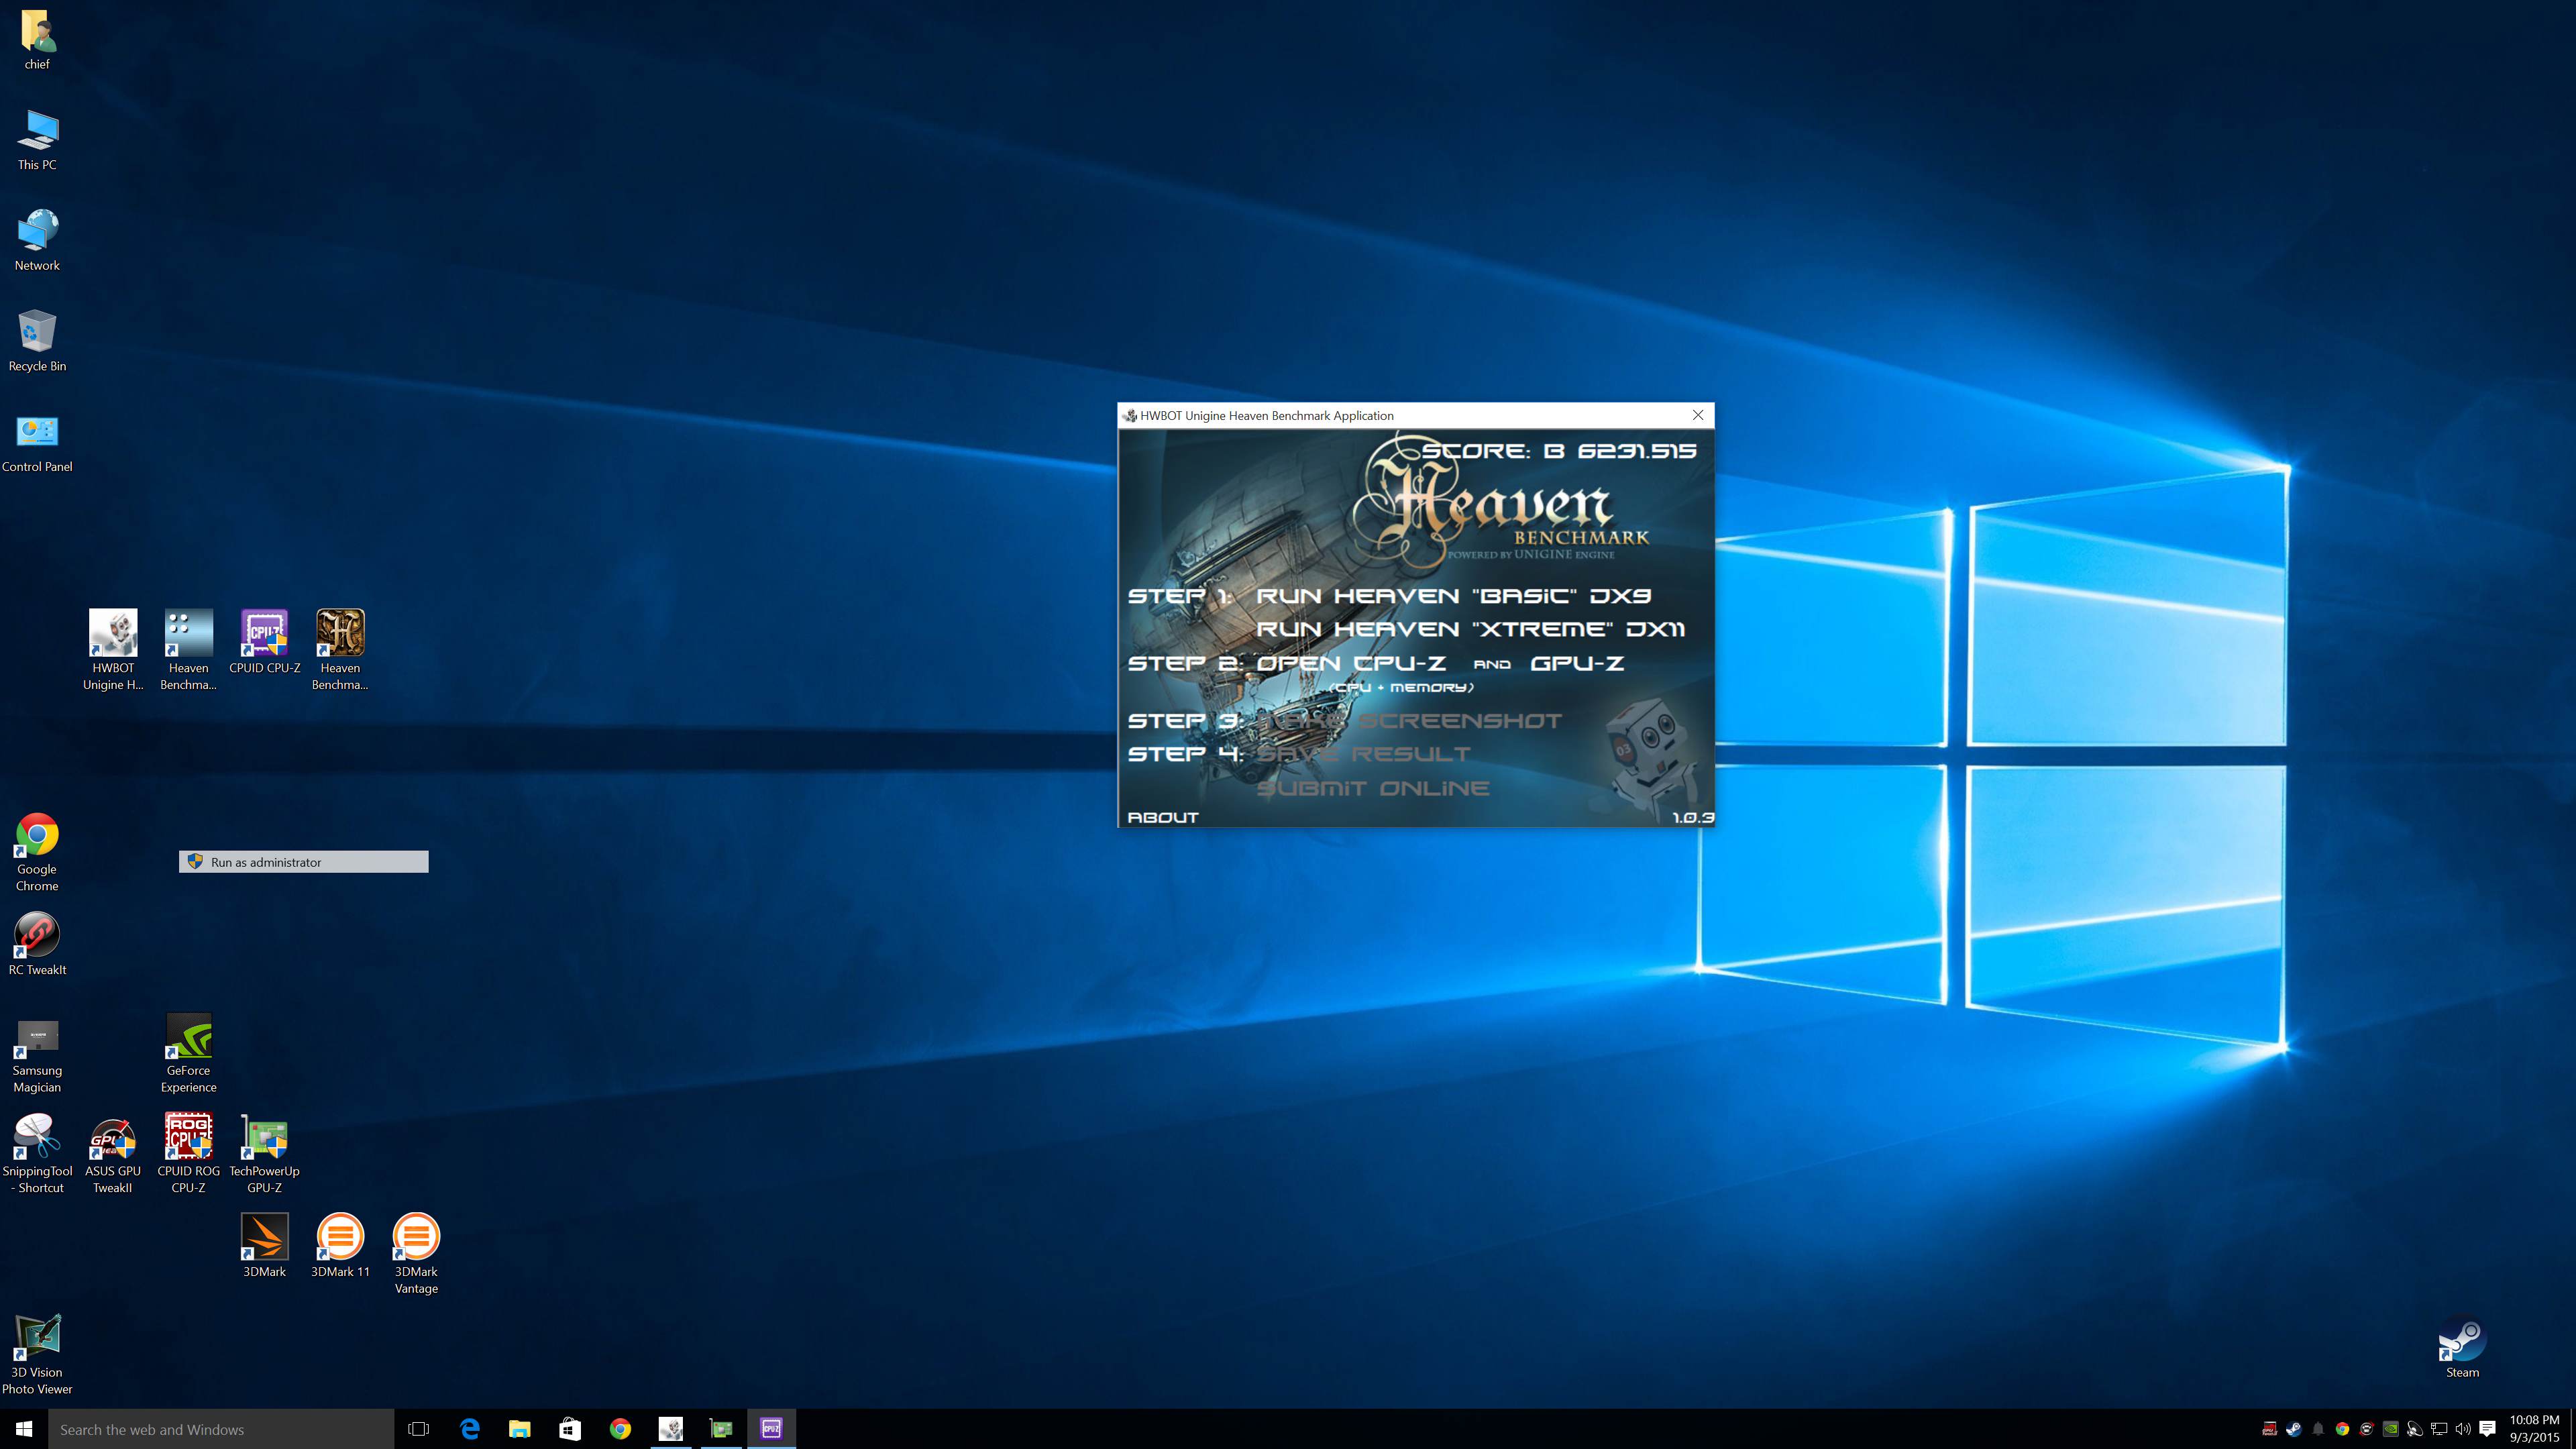This screenshot has height=1449, width=2576.
Task: Open the About link in Heaven app
Action: click(x=1162, y=817)
